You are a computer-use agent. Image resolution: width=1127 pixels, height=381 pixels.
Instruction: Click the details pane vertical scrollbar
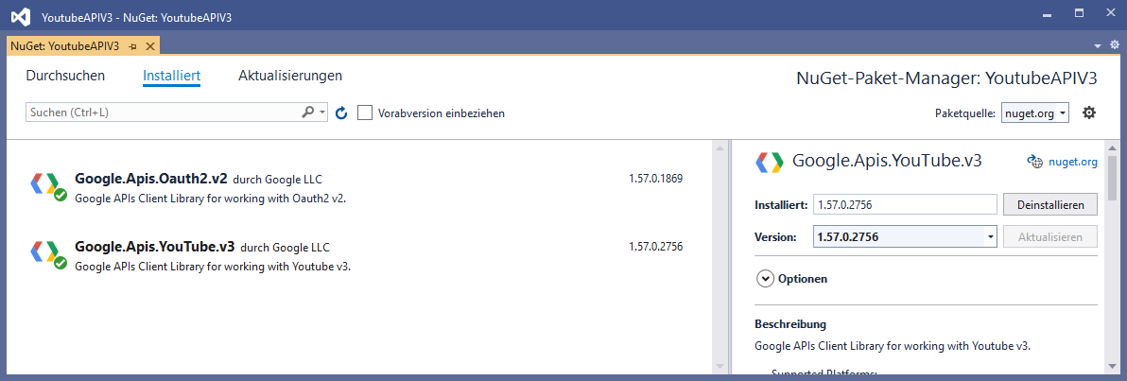1113,265
